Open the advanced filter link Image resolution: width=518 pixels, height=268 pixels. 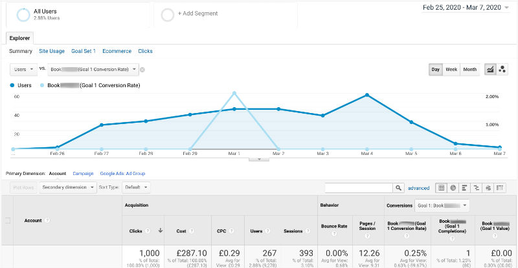point(418,188)
